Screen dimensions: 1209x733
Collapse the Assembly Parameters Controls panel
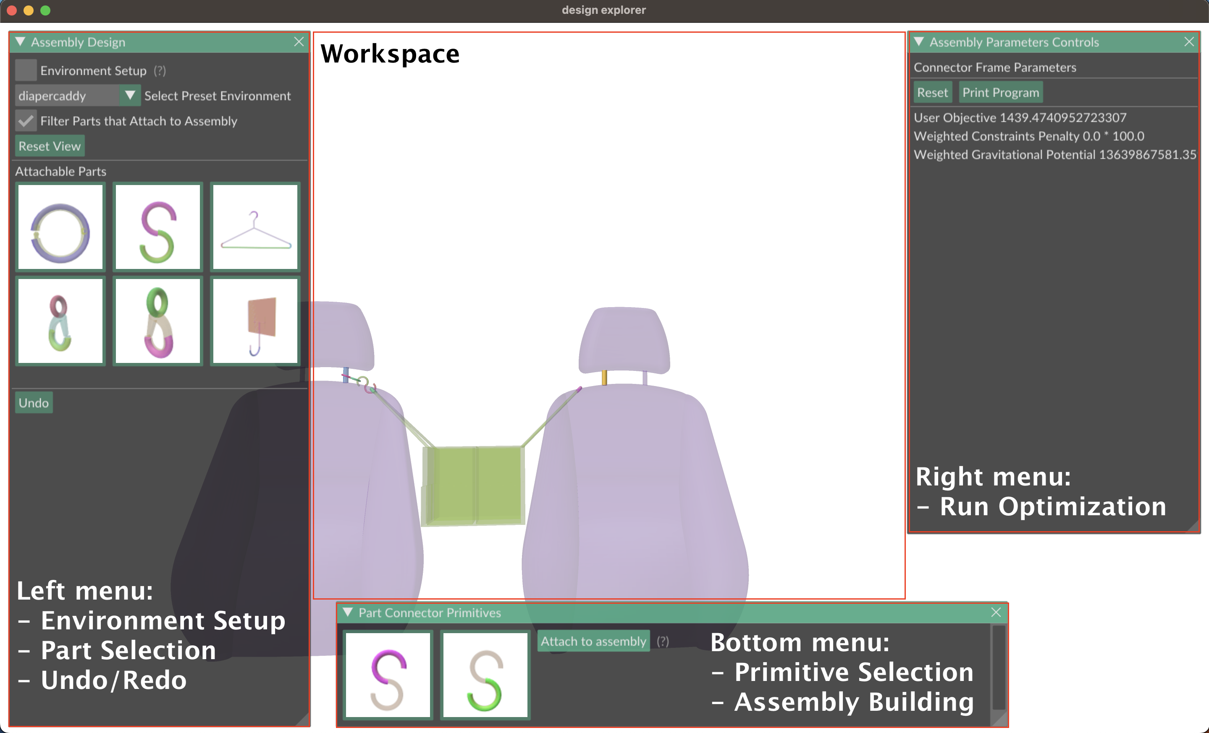pos(919,42)
